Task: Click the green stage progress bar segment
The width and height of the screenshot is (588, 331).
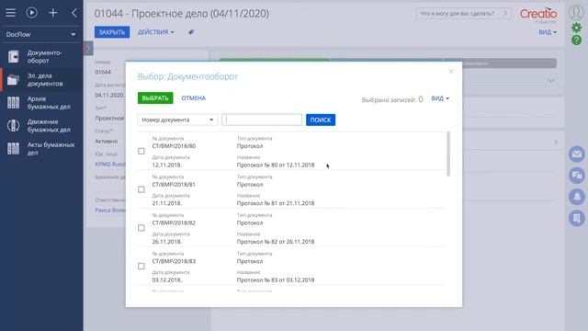Action: tap(275, 60)
